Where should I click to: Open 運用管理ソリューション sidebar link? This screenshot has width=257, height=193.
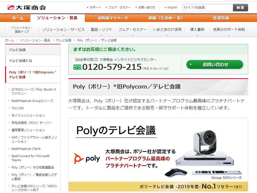point(28,130)
